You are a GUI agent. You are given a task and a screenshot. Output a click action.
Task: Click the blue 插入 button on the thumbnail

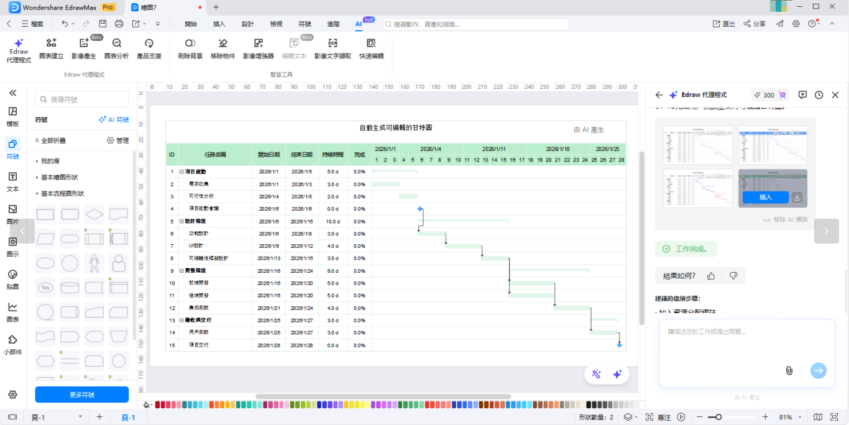[765, 197]
